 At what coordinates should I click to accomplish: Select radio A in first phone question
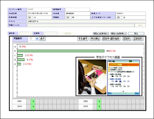[x=113, y=76]
